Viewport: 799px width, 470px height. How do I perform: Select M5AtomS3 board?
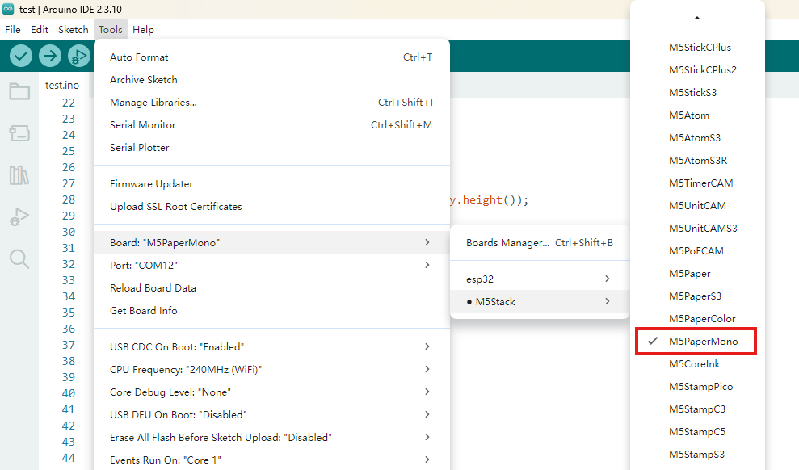point(697,137)
